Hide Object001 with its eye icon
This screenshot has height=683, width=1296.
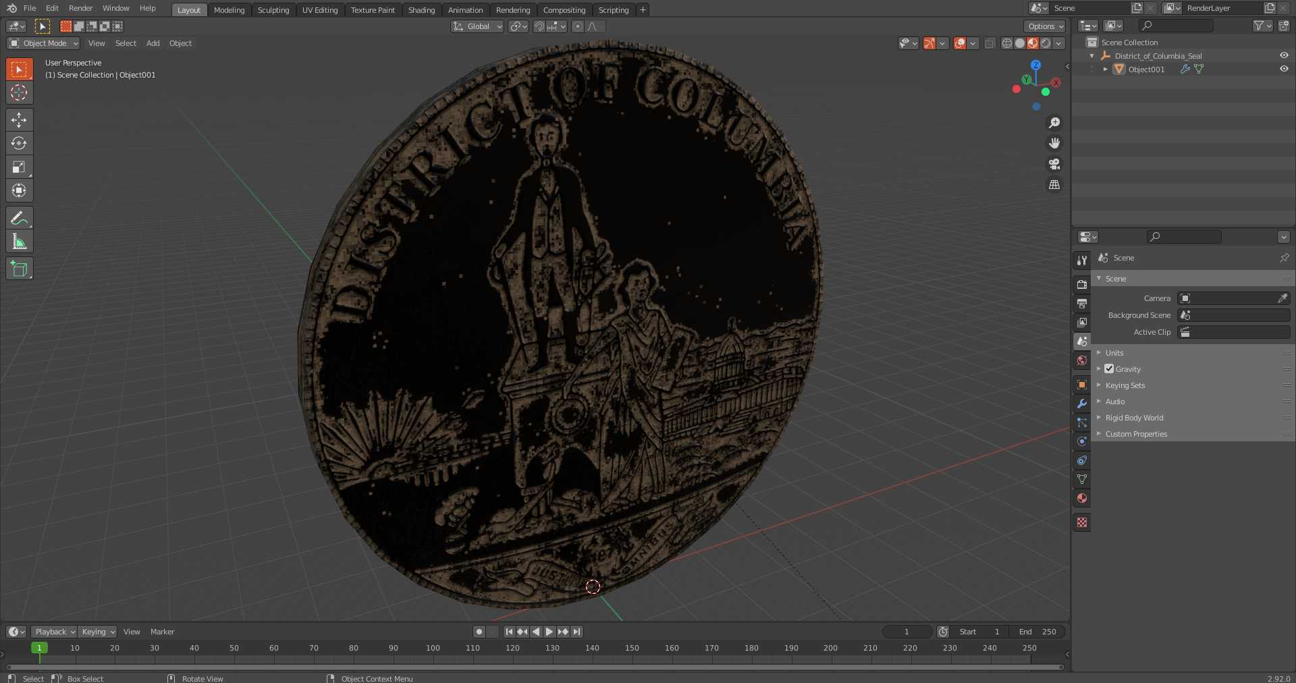[1284, 69]
